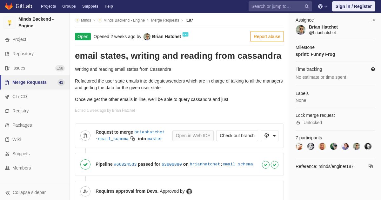
Task: Copy the merge request reference icon
Action: 371,166
